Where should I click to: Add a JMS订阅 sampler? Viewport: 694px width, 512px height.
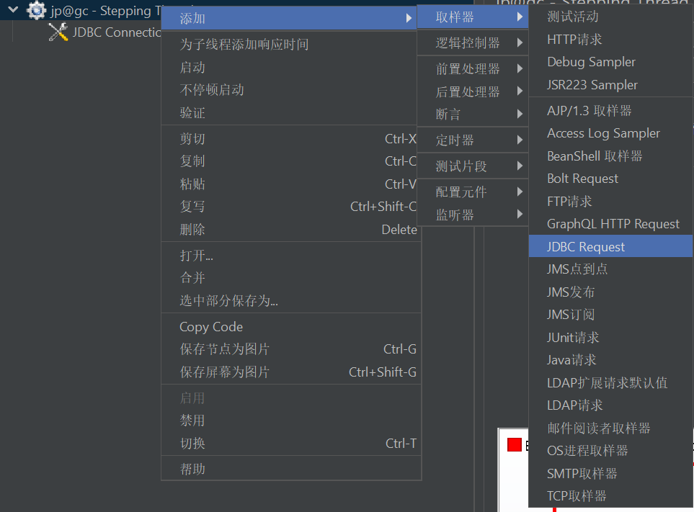point(611,315)
